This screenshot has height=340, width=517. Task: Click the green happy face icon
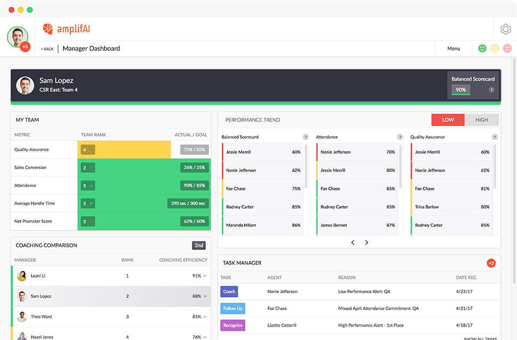pos(482,48)
